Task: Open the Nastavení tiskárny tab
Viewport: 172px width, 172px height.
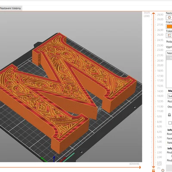Action: coord(10,8)
